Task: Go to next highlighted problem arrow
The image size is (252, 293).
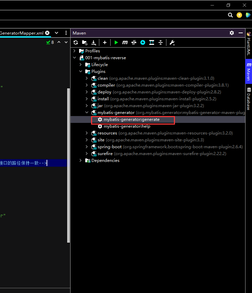Action: pos(66,42)
